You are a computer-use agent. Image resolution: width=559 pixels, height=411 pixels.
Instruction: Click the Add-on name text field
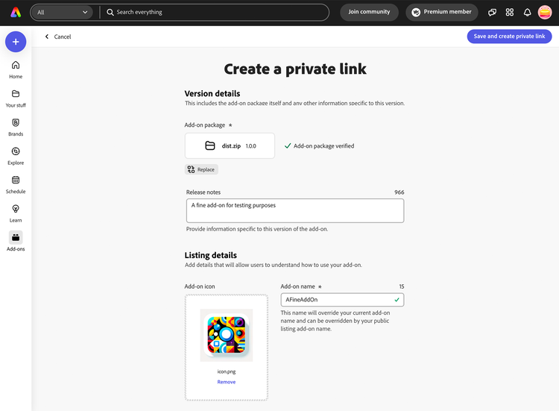(x=337, y=300)
